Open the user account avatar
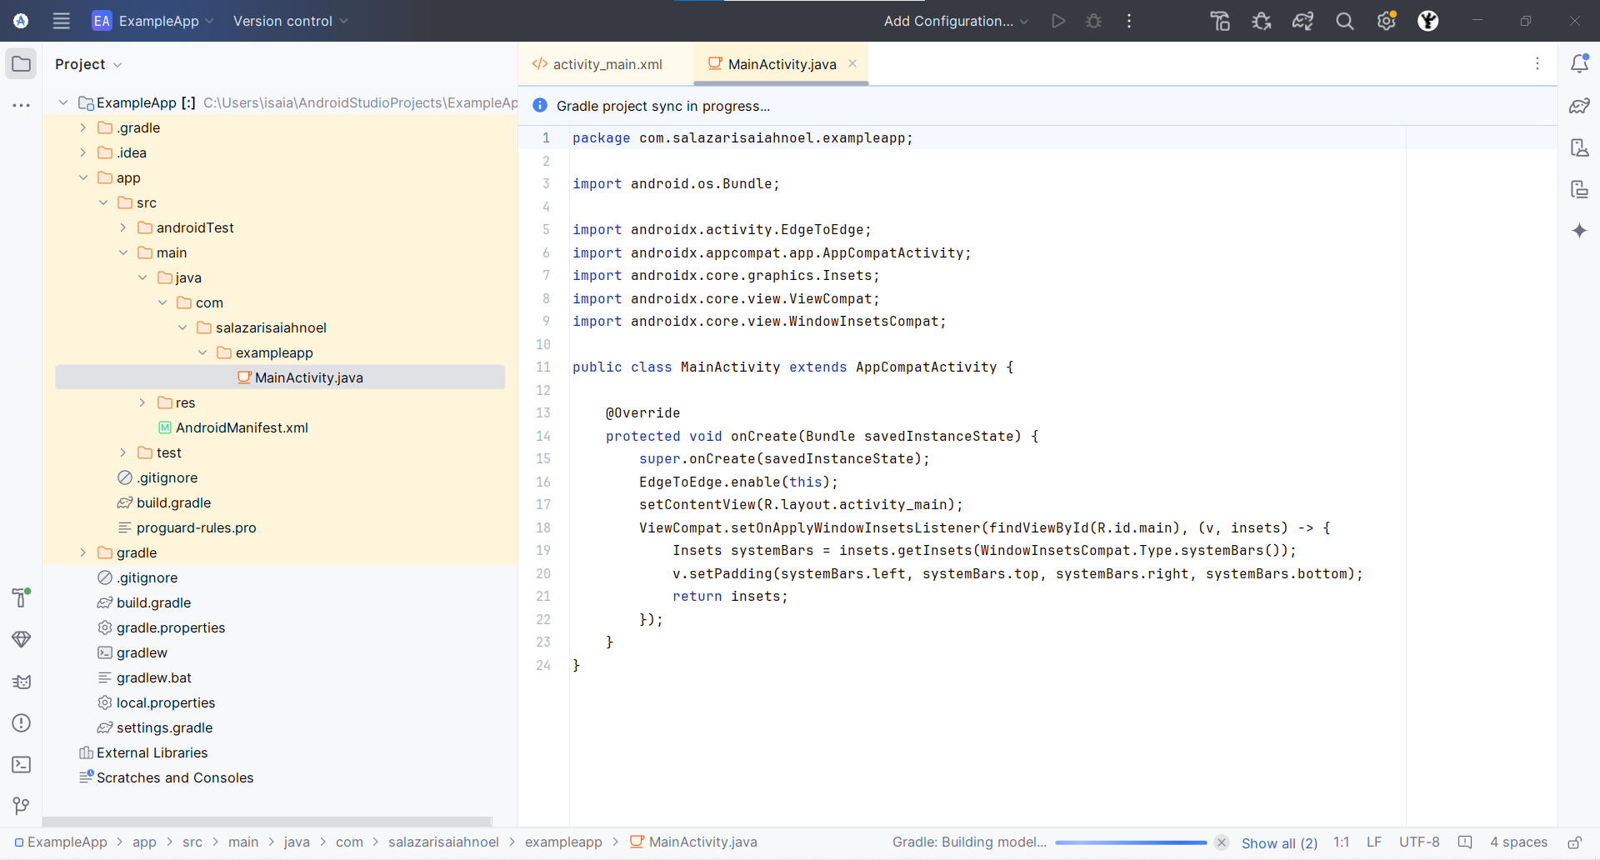This screenshot has height=860, width=1600. coord(1428,21)
